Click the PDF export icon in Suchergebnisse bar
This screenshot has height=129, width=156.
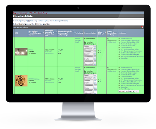[x=142, y=27]
